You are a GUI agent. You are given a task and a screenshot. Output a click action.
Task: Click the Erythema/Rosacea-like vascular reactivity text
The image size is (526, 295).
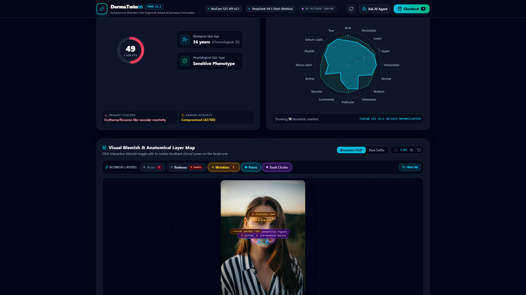point(135,120)
